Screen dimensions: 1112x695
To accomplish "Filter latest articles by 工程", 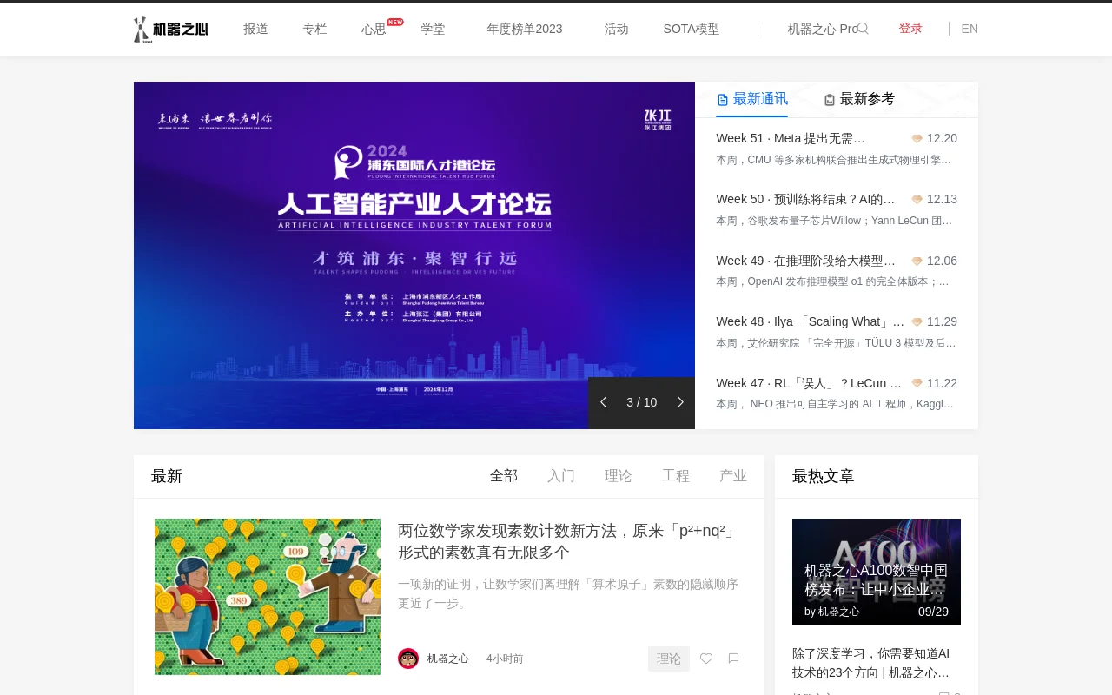I will (676, 476).
